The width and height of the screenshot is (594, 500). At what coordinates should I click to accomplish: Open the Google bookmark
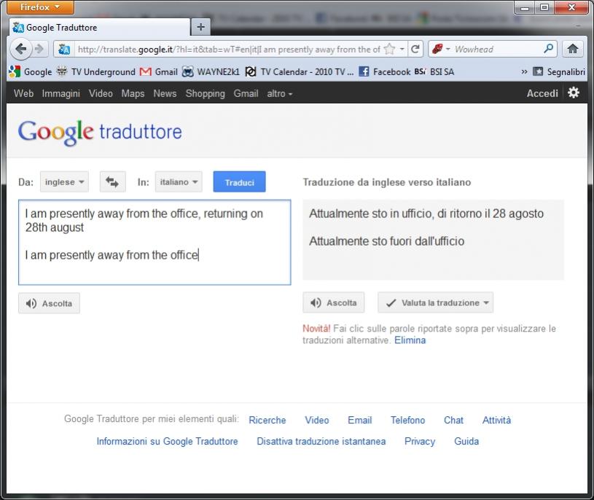31,71
